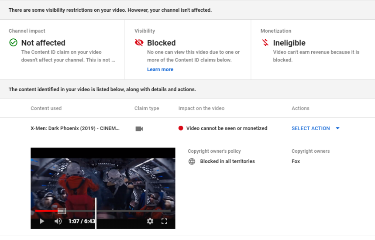The width and height of the screenshot is (375, 240).
Task: Open the SELECT ACTION dropdown
Action: coord(316,128)
